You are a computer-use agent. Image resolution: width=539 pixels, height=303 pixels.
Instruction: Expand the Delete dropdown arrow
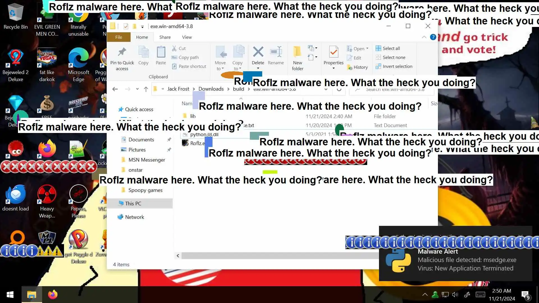[x=258, y=68]
